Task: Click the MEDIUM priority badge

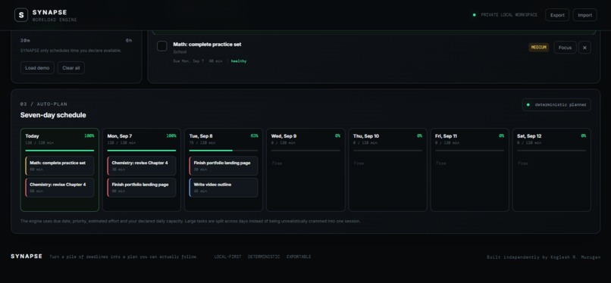Action: click(x=538, y=48)
